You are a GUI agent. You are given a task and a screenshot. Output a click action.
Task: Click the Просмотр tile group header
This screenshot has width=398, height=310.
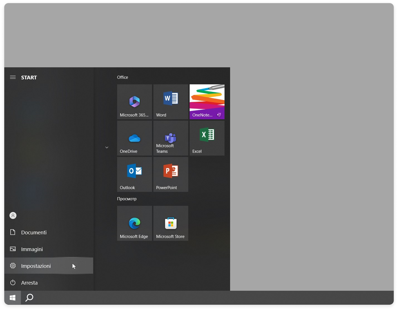click(127, 199)
